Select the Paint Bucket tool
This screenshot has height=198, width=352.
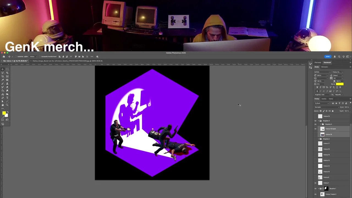(2, 91)
